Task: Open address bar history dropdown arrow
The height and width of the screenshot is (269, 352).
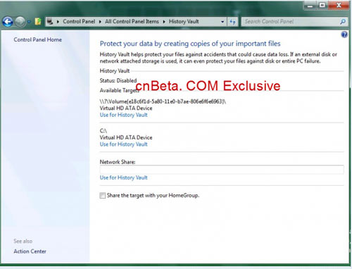Action: click(222, 22)
